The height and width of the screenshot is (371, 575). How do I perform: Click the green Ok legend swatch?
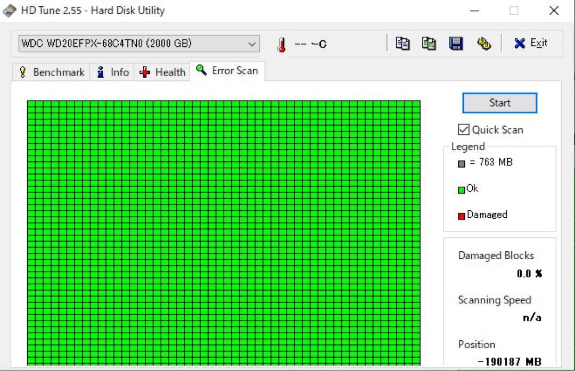(x=461, y=190)
